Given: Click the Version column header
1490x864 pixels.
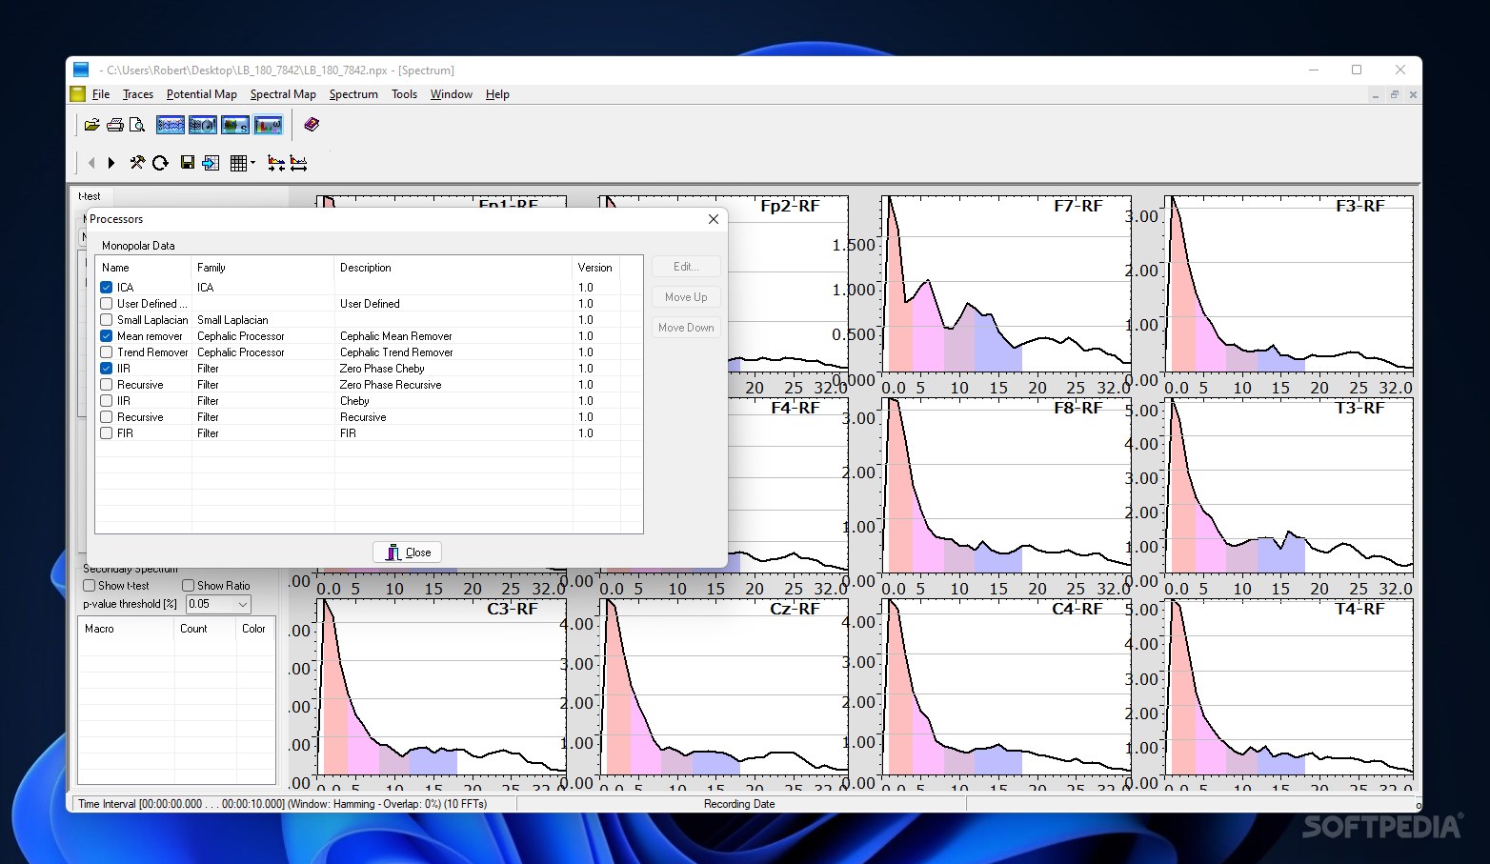Looking at the screenshot, I should click(596, 268).
